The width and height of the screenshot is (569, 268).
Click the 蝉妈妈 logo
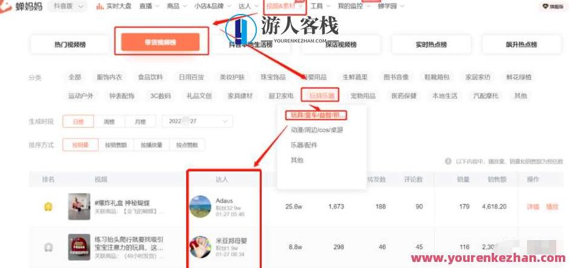pos(21,6)
